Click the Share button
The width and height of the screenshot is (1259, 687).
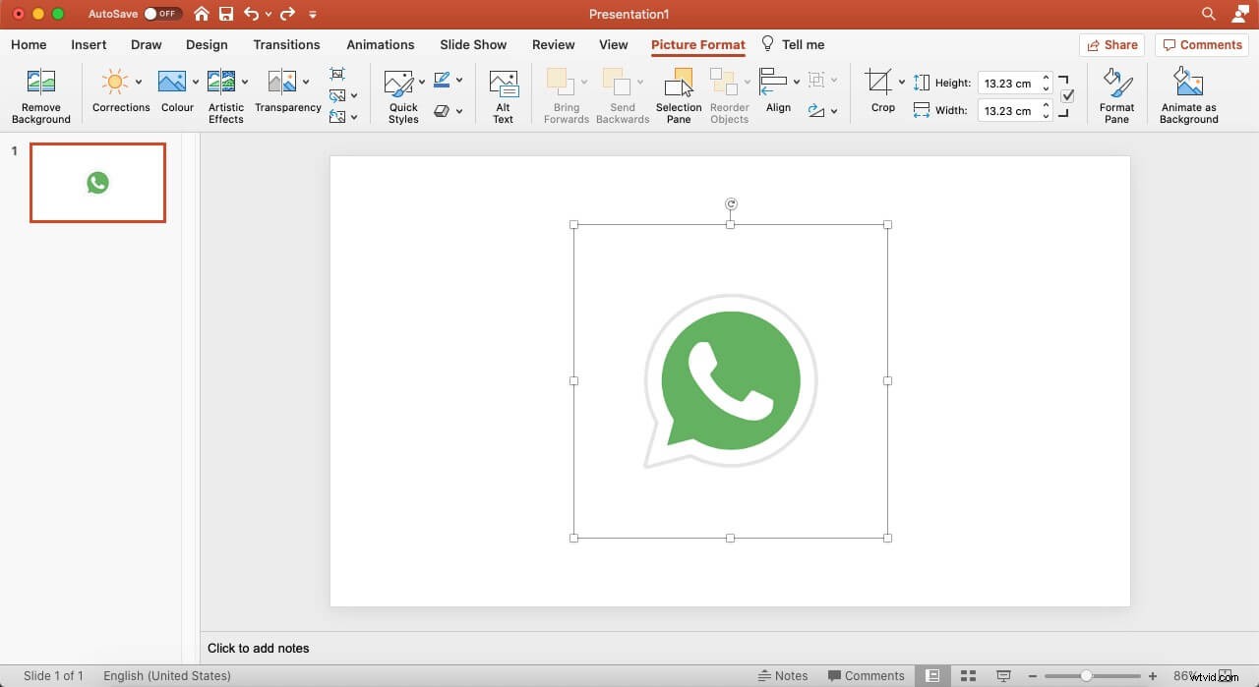[1112, 44]
